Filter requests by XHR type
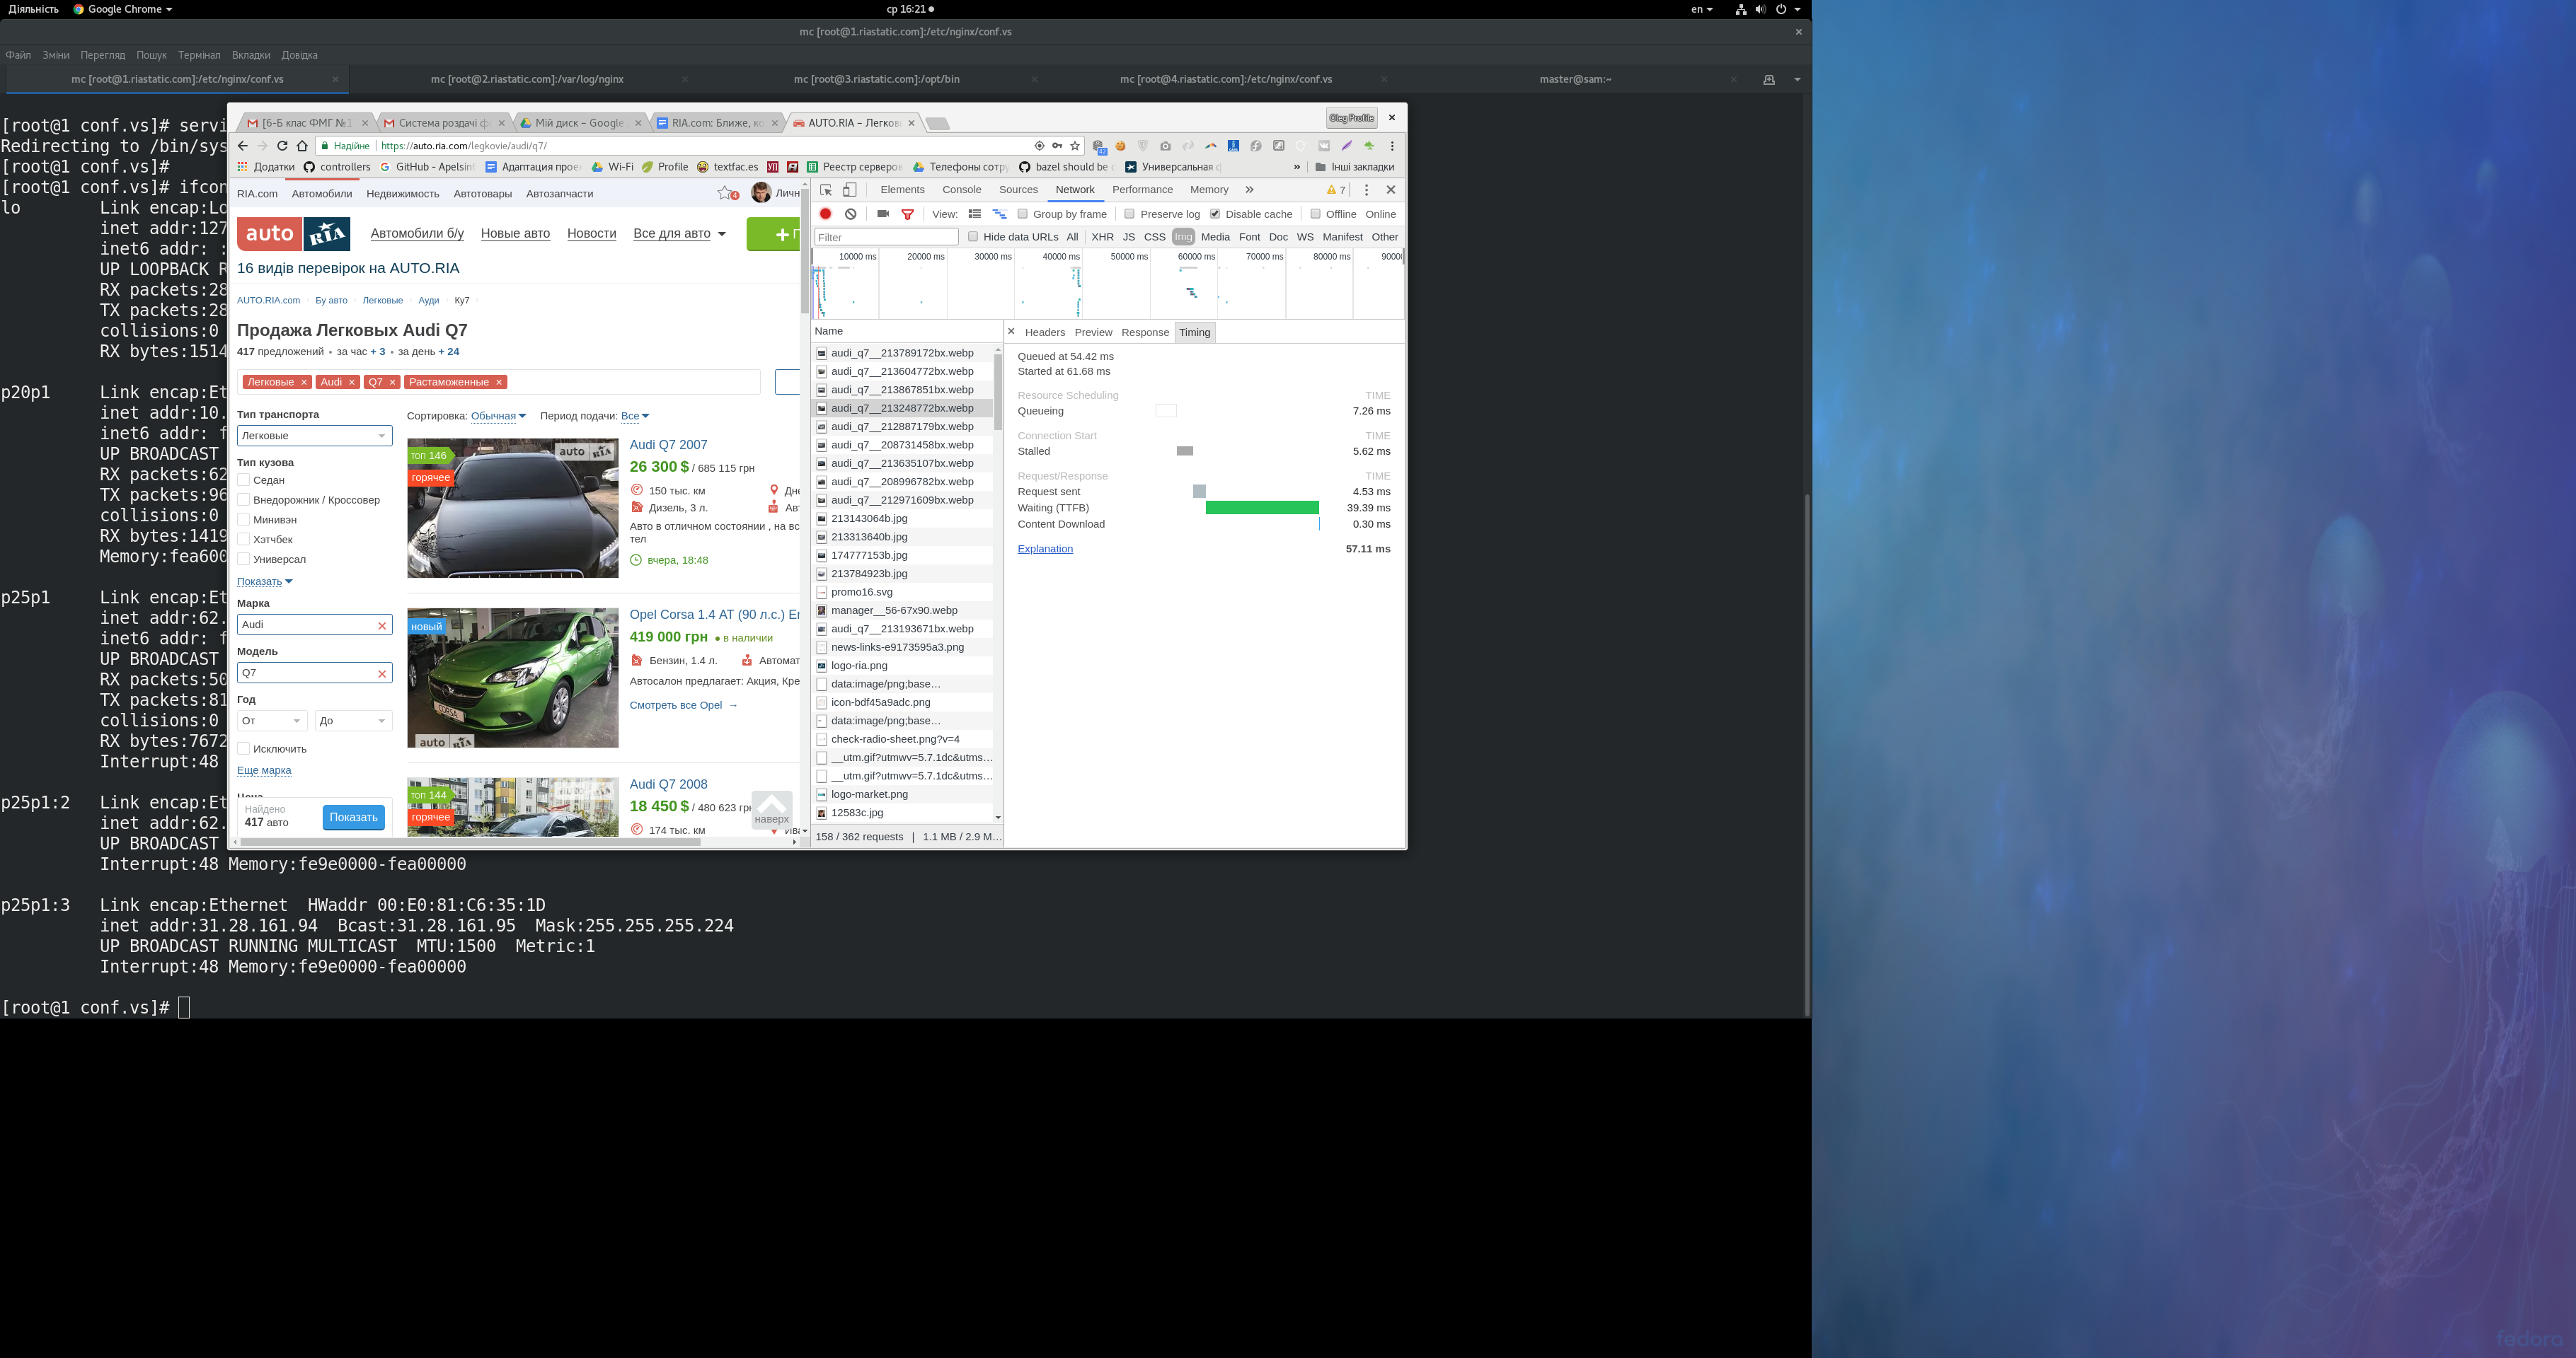 (1102, 237)
